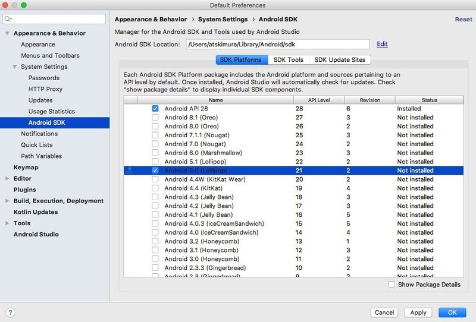The height and width of the screenshot is (322, 476).
Task: Select Appearance in the settings tree
Action: [38, 45]
